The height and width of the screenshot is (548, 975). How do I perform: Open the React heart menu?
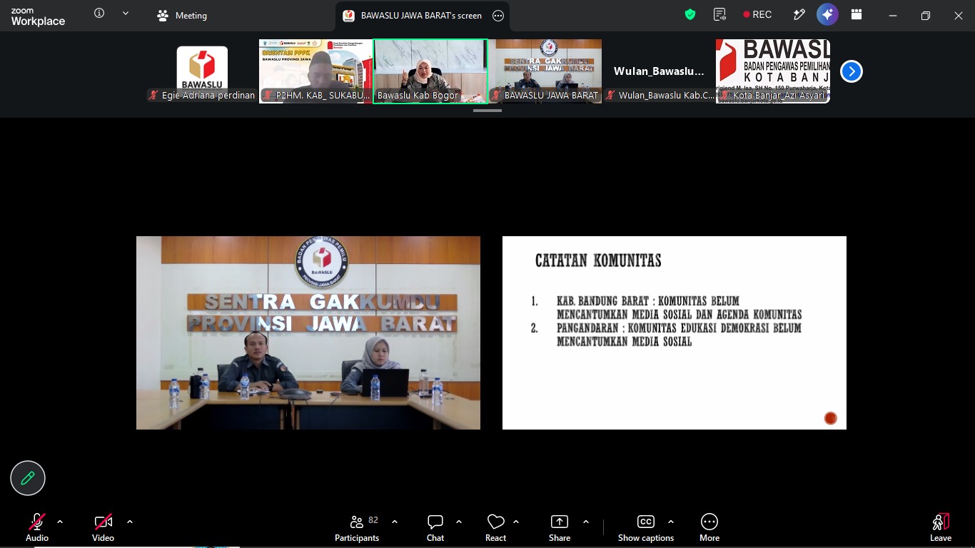click(x=495, y=527)
